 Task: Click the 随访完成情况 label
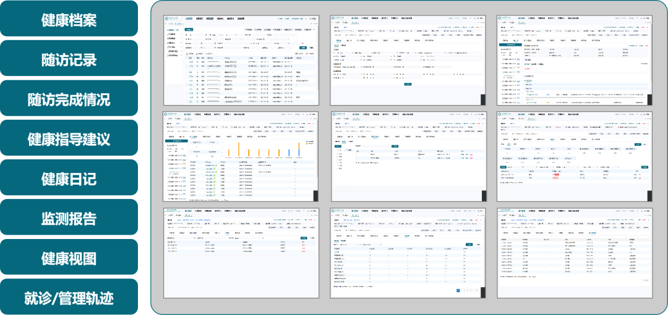[69, 99]
